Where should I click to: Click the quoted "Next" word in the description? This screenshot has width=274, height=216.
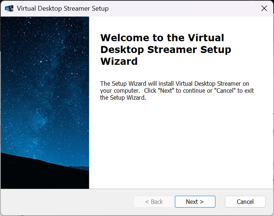[166, 91]
